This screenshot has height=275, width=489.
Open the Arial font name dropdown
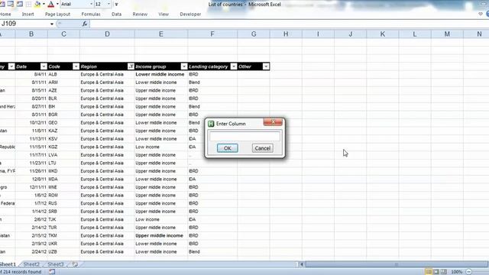[x=92, y=4]
